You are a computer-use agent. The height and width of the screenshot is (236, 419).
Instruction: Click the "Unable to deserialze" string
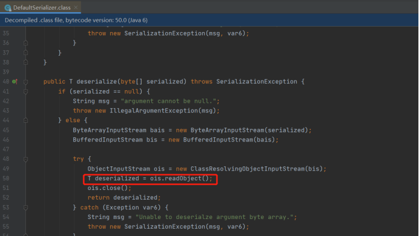[x=214, y=217]
